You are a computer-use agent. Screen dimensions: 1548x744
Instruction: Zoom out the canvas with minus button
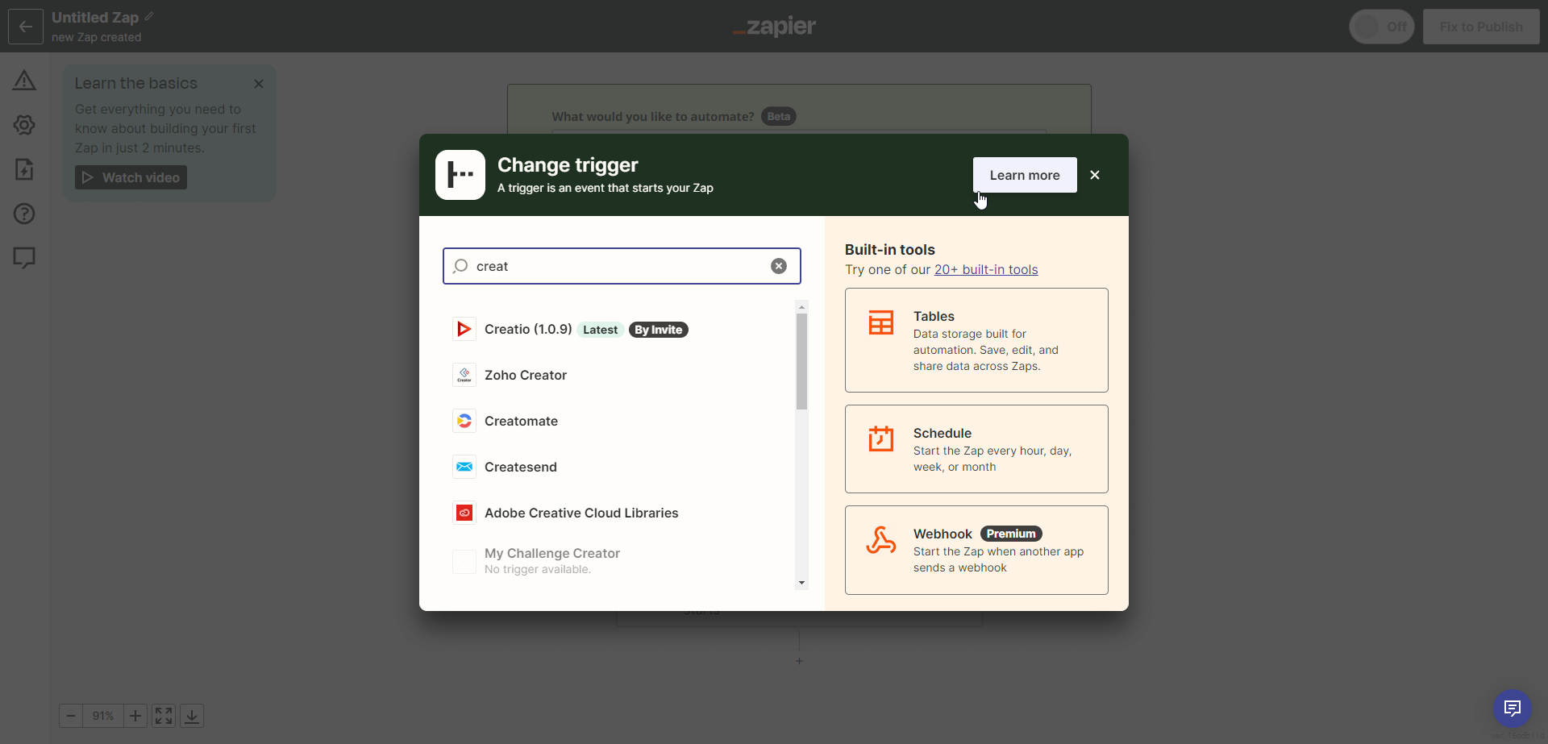point(71,716)
